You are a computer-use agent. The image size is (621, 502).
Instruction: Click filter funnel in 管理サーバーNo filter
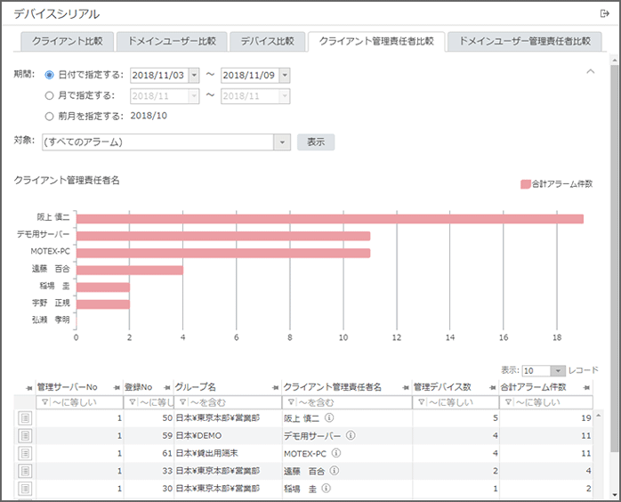click(44, 402)
